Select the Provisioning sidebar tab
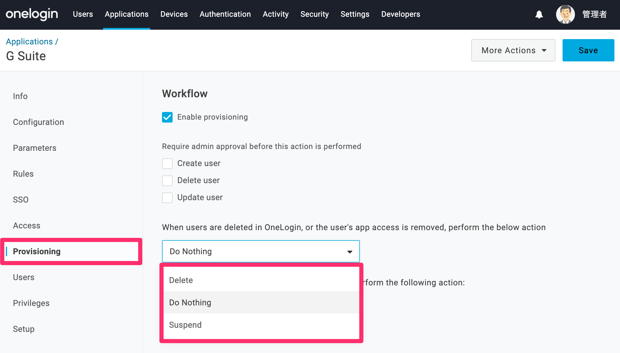 [x=37, y=251]
